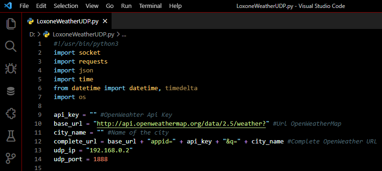The width and height of the screenshot is (382, 171).
Task: Click 'udp_ip' variable on line 13
Action: 64,150
